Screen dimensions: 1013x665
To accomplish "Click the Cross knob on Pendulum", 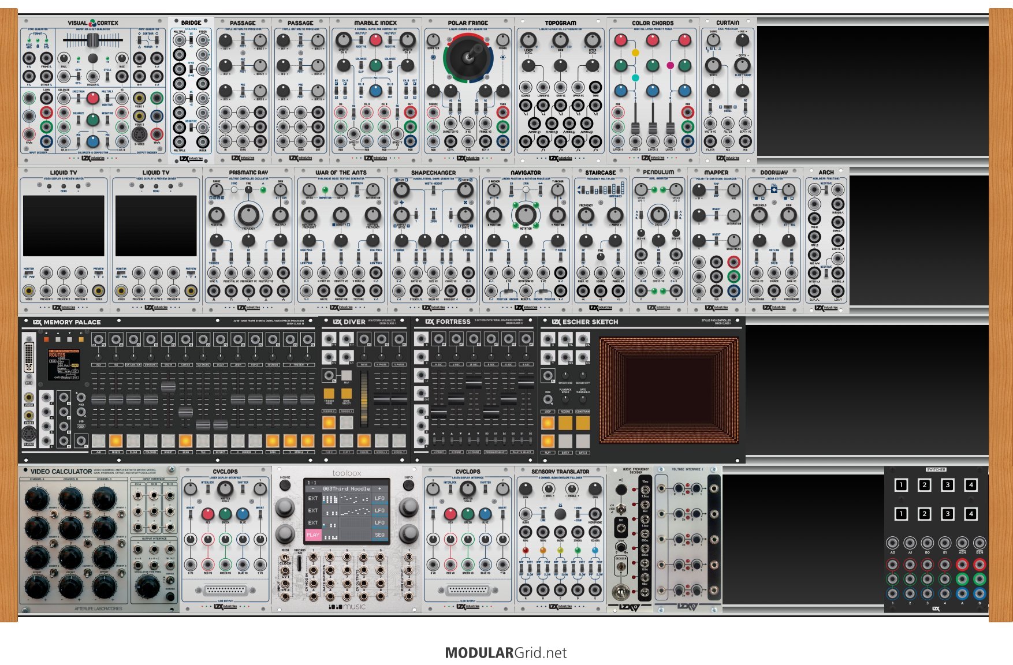I will 658,215.
